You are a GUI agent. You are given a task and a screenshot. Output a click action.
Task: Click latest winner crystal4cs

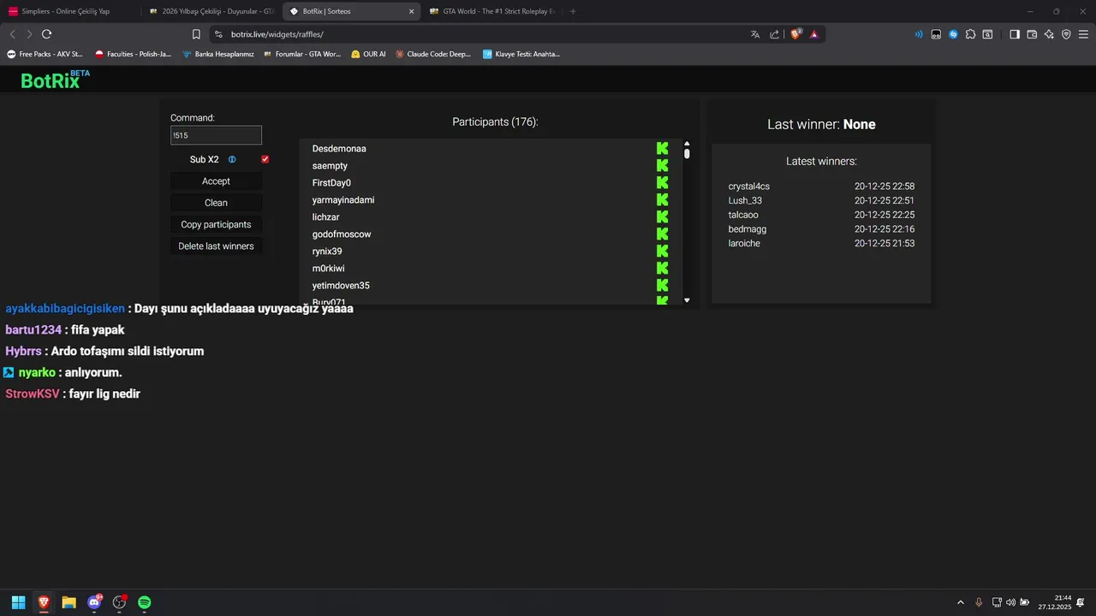tap(749, 187)
